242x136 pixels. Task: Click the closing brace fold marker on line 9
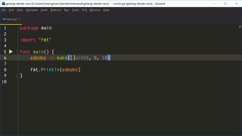pos(18,76)
